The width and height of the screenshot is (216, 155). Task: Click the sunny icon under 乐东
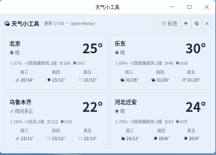[x=117, y=53]
